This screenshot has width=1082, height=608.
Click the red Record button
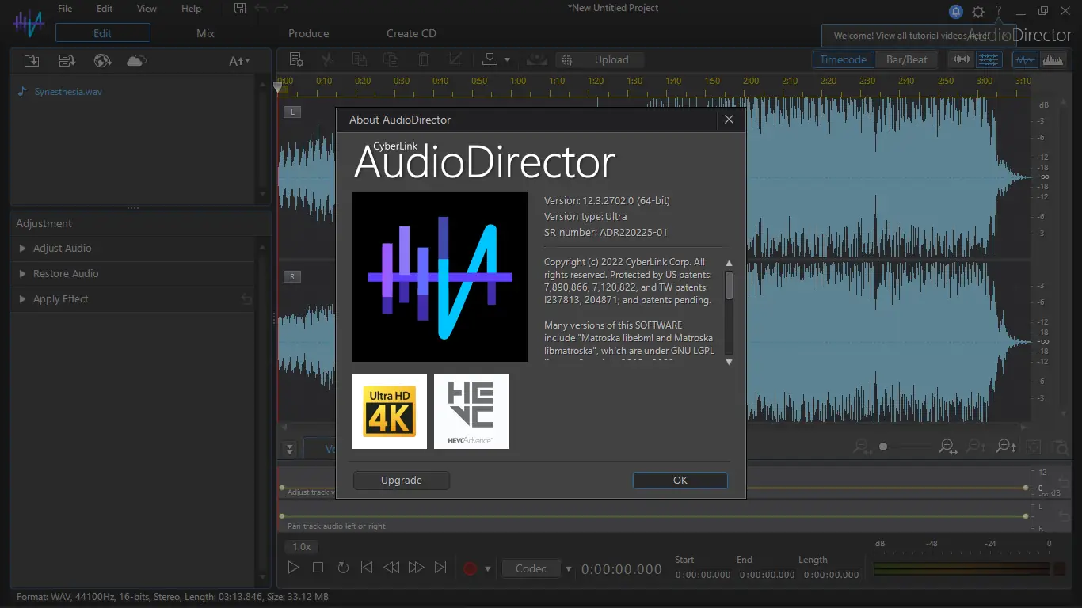click(x=471, y=568)
